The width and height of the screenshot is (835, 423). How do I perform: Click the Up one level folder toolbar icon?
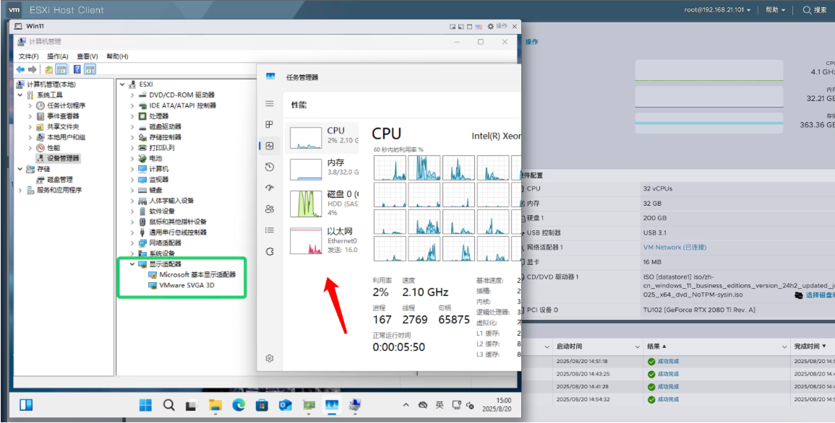pos(48,69)
